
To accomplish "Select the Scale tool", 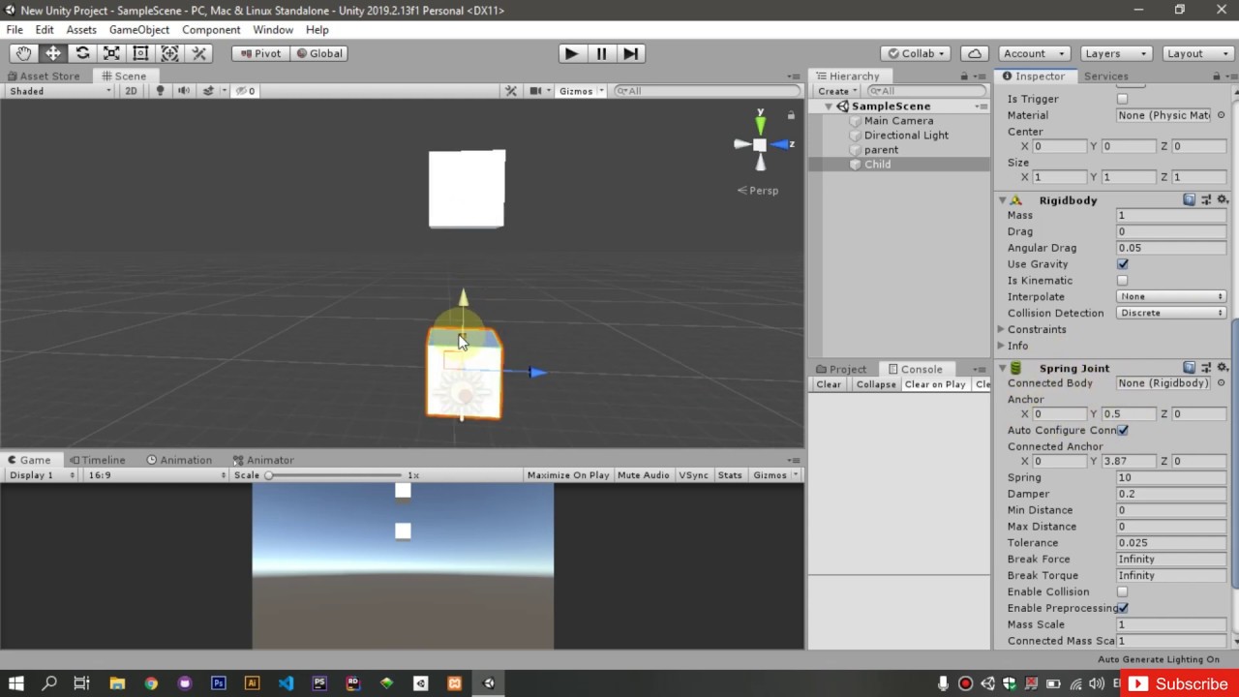I will click(111, 53).
